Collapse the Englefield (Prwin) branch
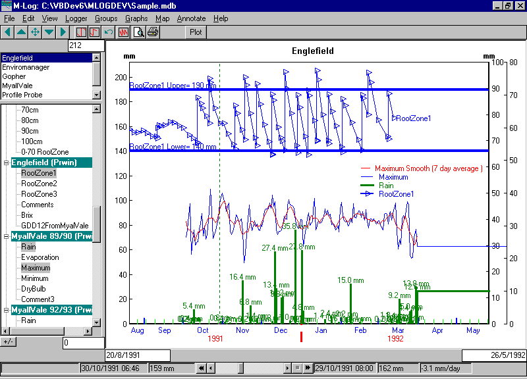The width and height of the screenshot is (527, 379). [5, 162]
